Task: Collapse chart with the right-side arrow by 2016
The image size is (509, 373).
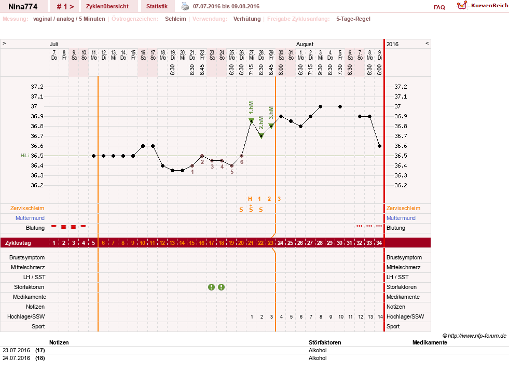Action: point(427,43)
